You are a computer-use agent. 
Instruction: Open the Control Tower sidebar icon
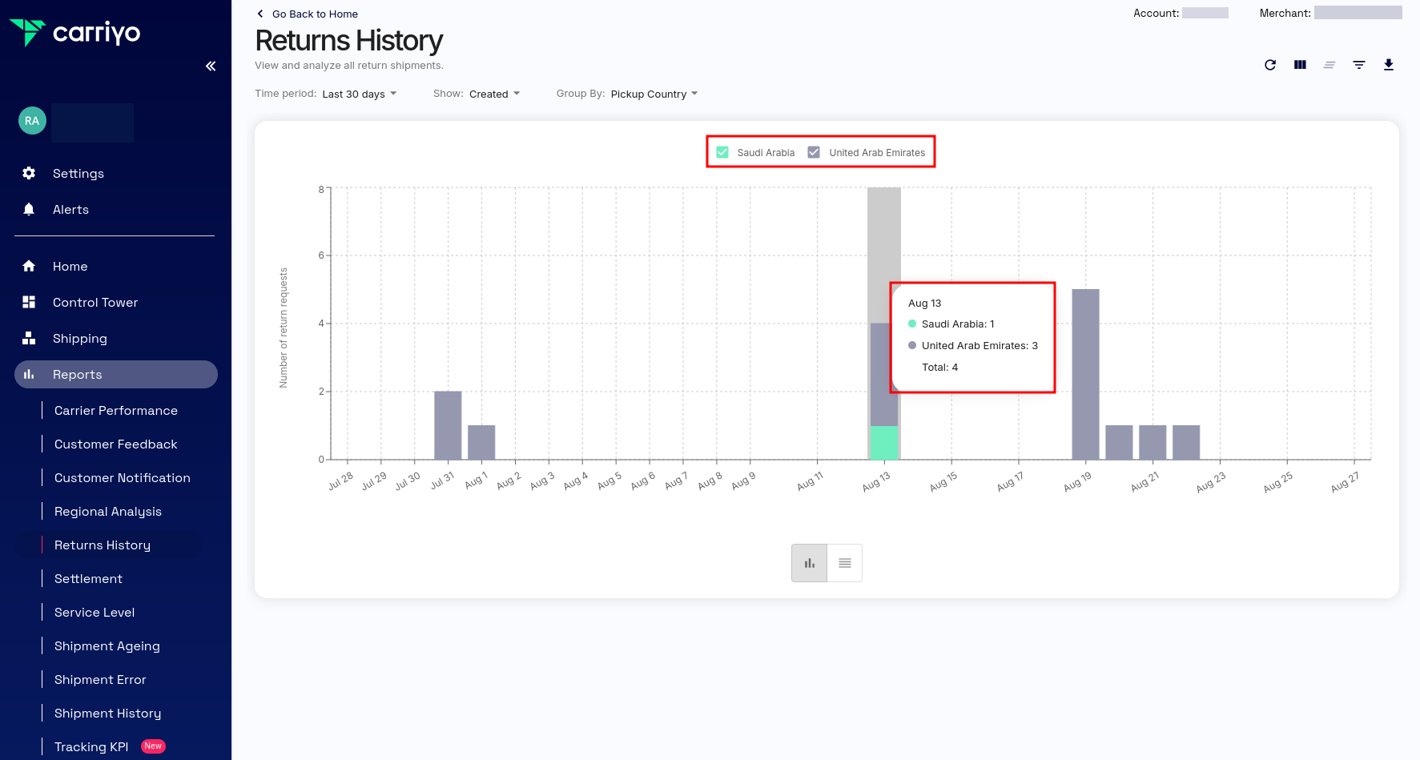[29, 302]
